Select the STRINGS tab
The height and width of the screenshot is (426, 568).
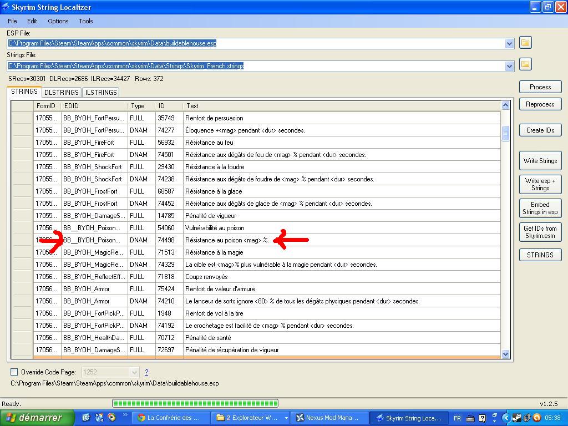point(24,92)
